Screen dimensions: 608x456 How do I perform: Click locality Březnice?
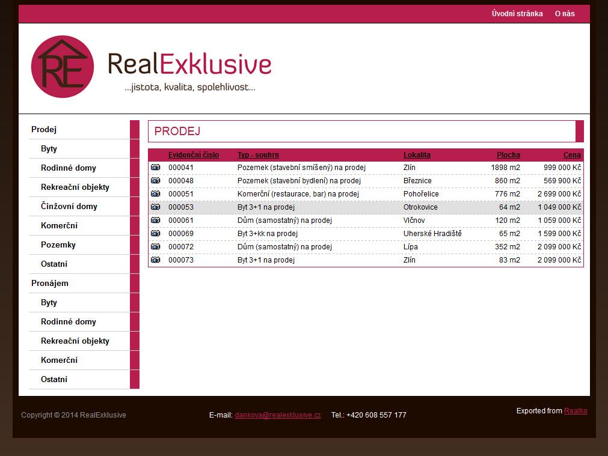[417, 181]
